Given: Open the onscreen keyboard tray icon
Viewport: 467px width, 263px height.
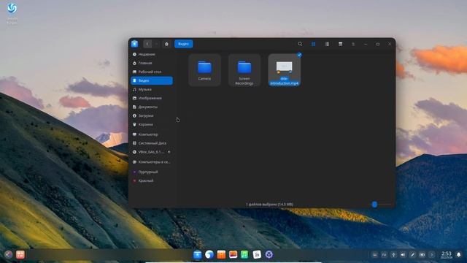Looking at the screenshot, I should pyautogui.click(x=374, y=255).
